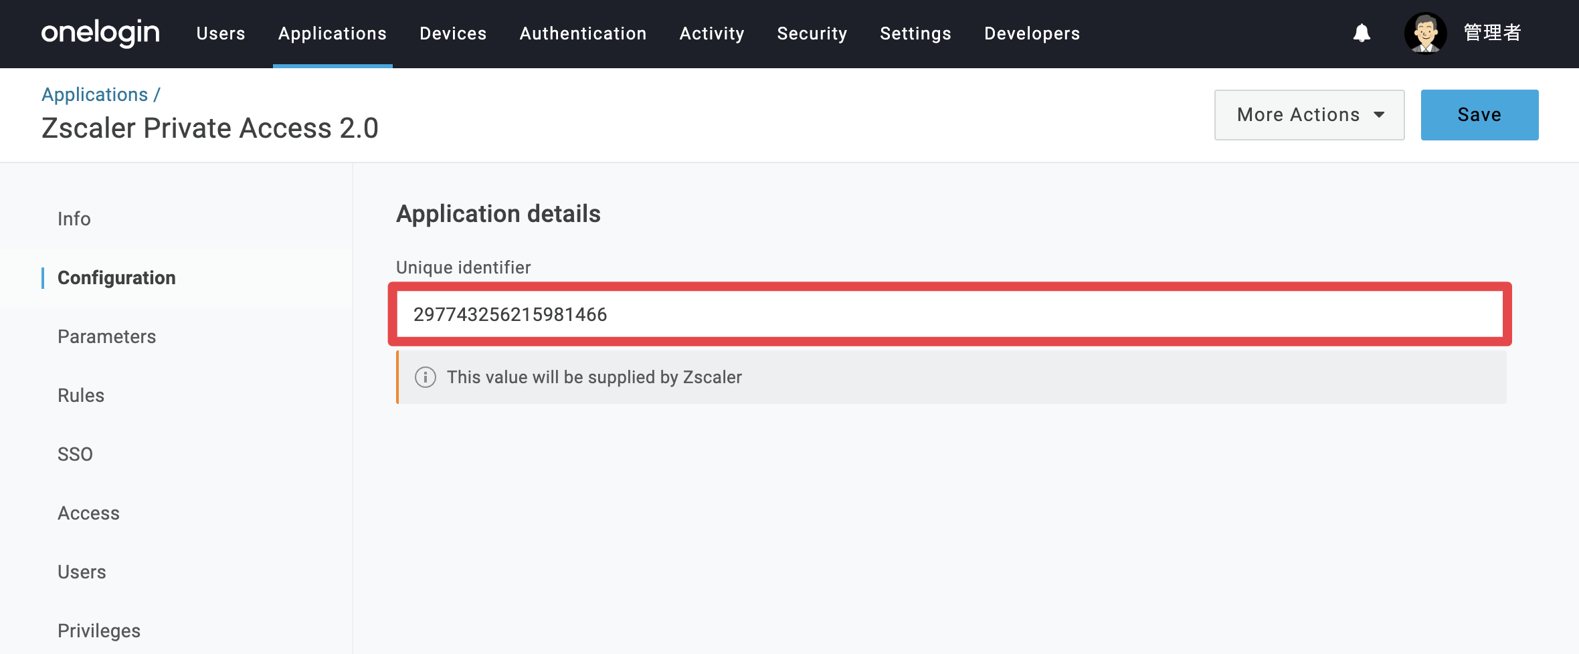Save the application configuration
Viewport: 1579px width, 654px height.
click(x=1479, y=115)
